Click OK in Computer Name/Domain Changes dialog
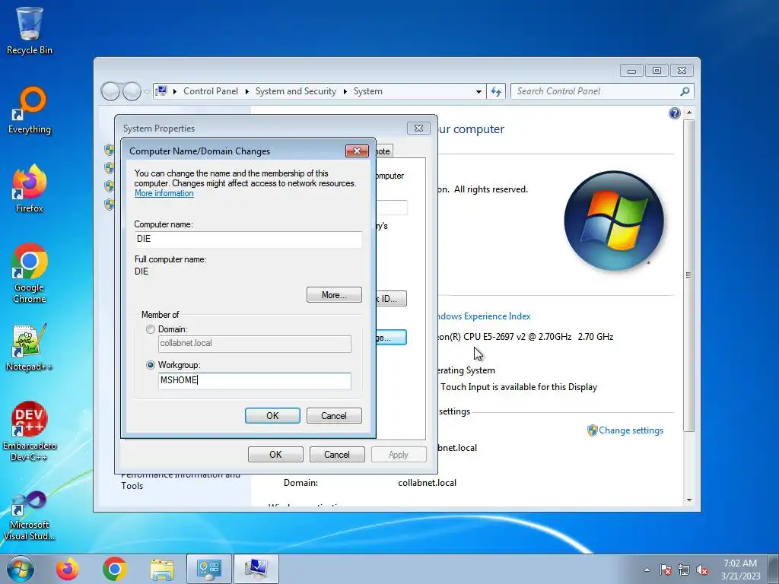The image size is (779, 584). point(272,416)
